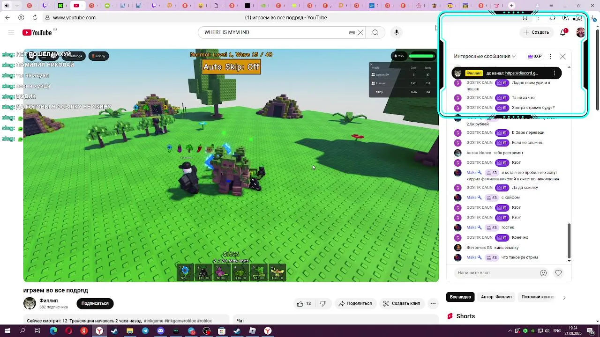
Task: Open the account avatar menu
Action: pyautogui.click(x=580, y=32)
